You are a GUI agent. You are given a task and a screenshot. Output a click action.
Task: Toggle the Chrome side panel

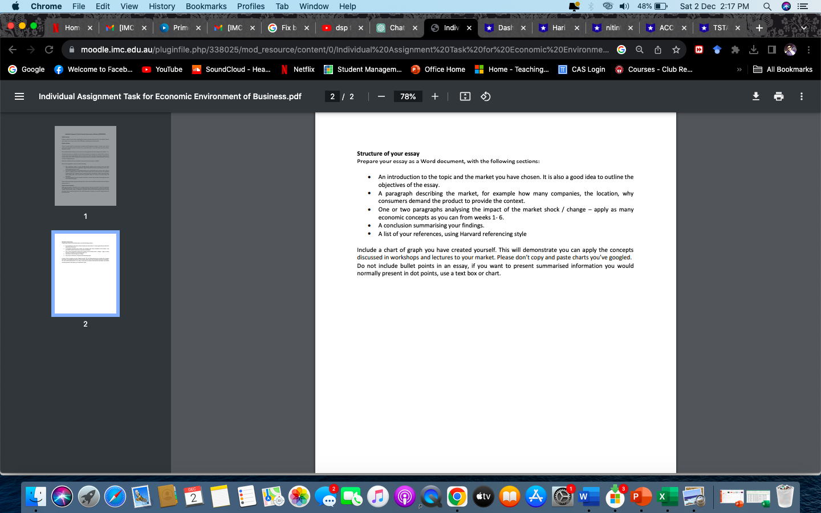click(771, 50)
